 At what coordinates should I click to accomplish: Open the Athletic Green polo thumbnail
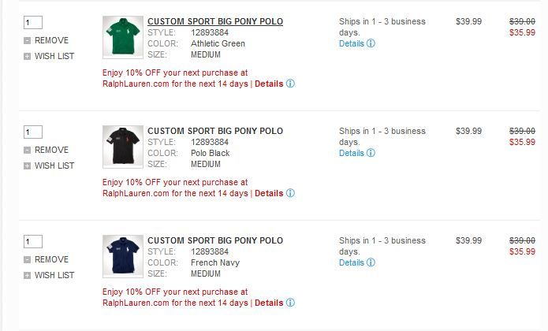[122, 37]
